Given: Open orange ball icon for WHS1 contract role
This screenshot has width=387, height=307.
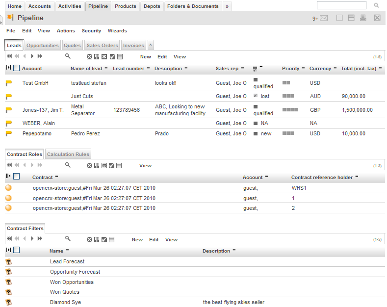Looking at the screenshot, I should tap(8, 188).
